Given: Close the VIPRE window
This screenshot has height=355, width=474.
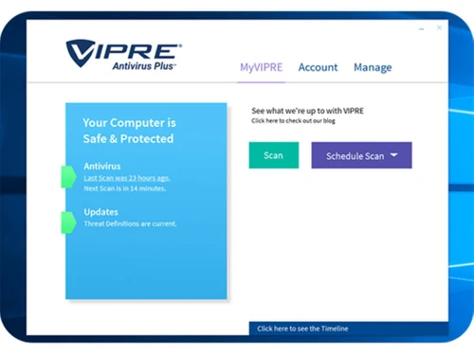Looking at the screenshot, I should pos(439,27).
